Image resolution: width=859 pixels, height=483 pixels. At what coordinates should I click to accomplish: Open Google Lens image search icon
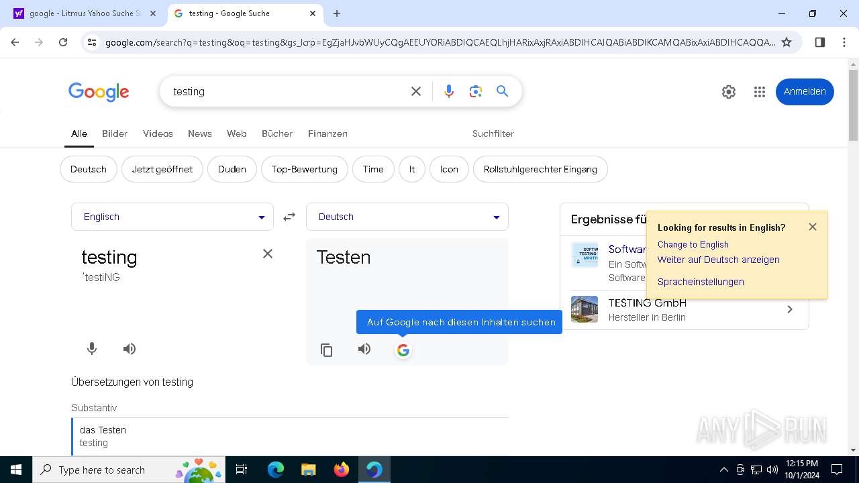point(476,91)
